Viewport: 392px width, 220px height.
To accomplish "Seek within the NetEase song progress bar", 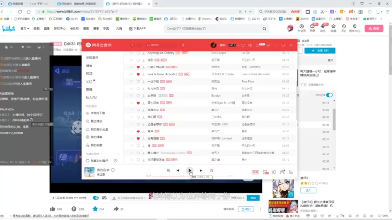I will pyautogui.click(x=190, y=176).
